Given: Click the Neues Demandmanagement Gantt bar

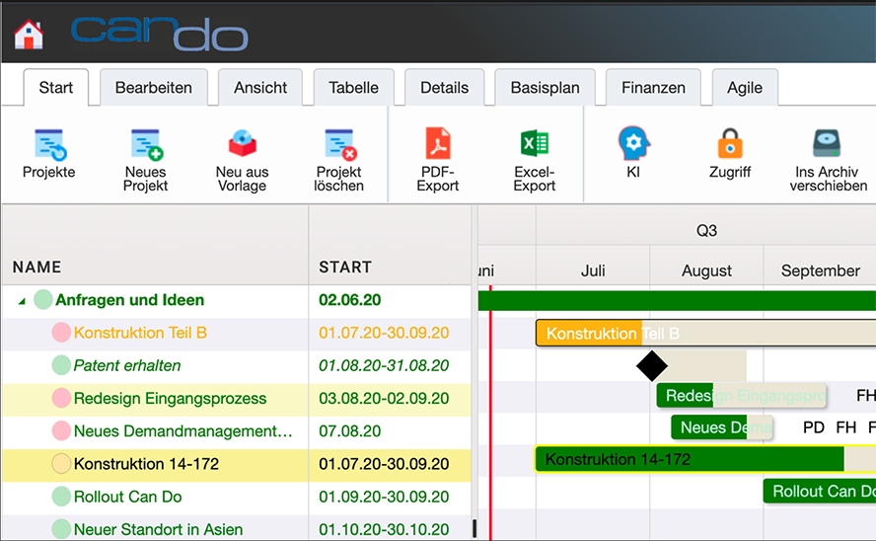Looking at the screenshot, I should (x=722, y=427).
